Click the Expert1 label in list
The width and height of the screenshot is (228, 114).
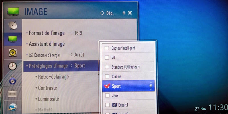[x=123, y=105]
